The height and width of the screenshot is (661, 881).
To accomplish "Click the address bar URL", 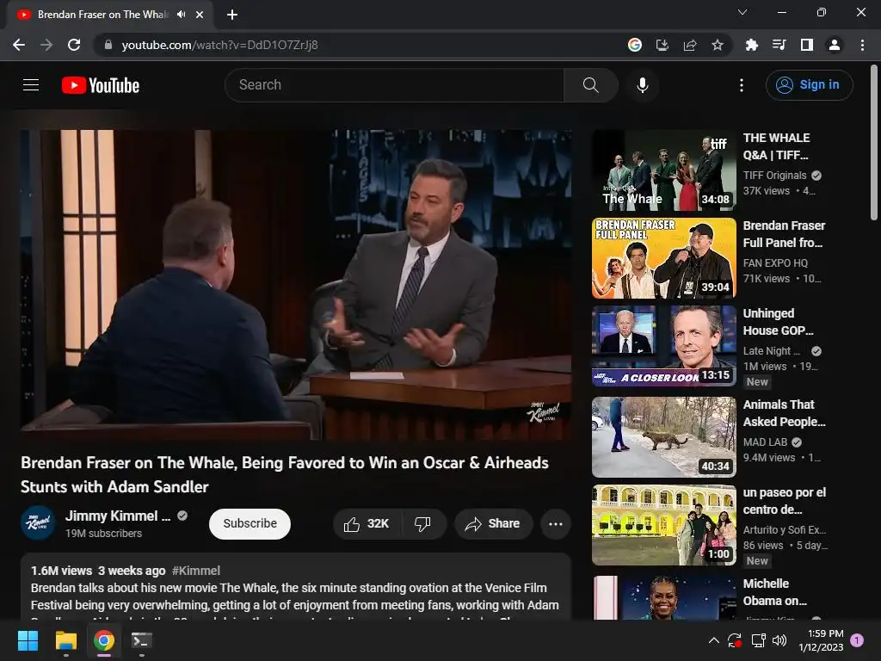I will (219, 45).
